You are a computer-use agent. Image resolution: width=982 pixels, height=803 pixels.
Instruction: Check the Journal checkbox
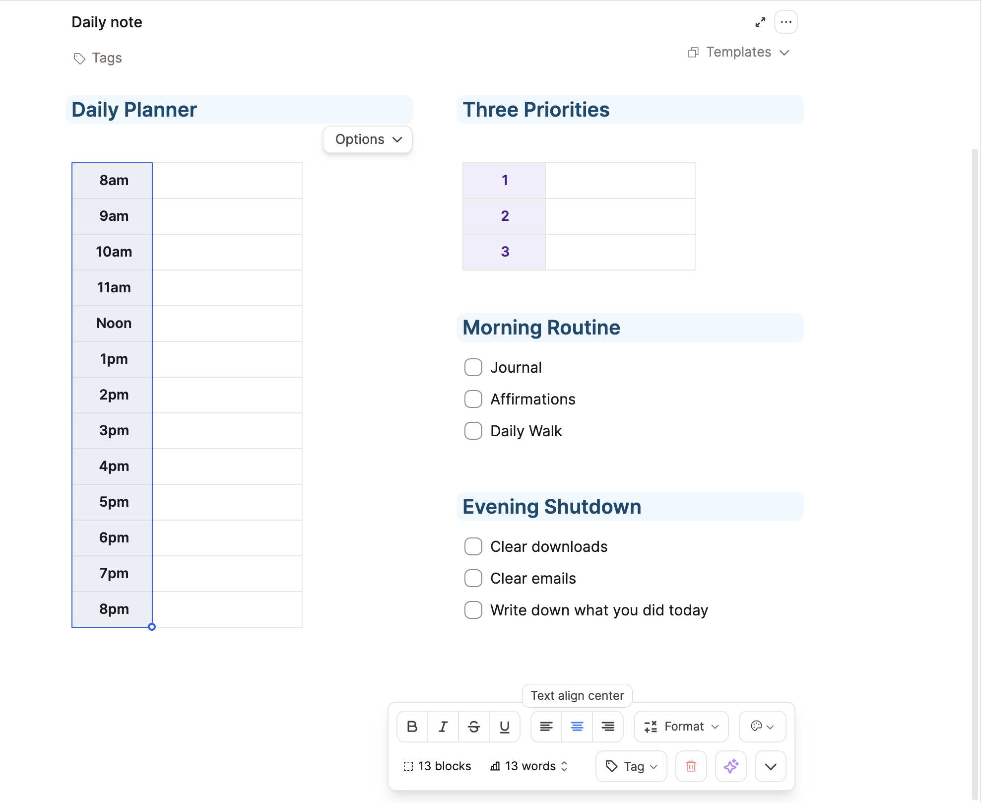pyautogui.click(x=473, y=368)
